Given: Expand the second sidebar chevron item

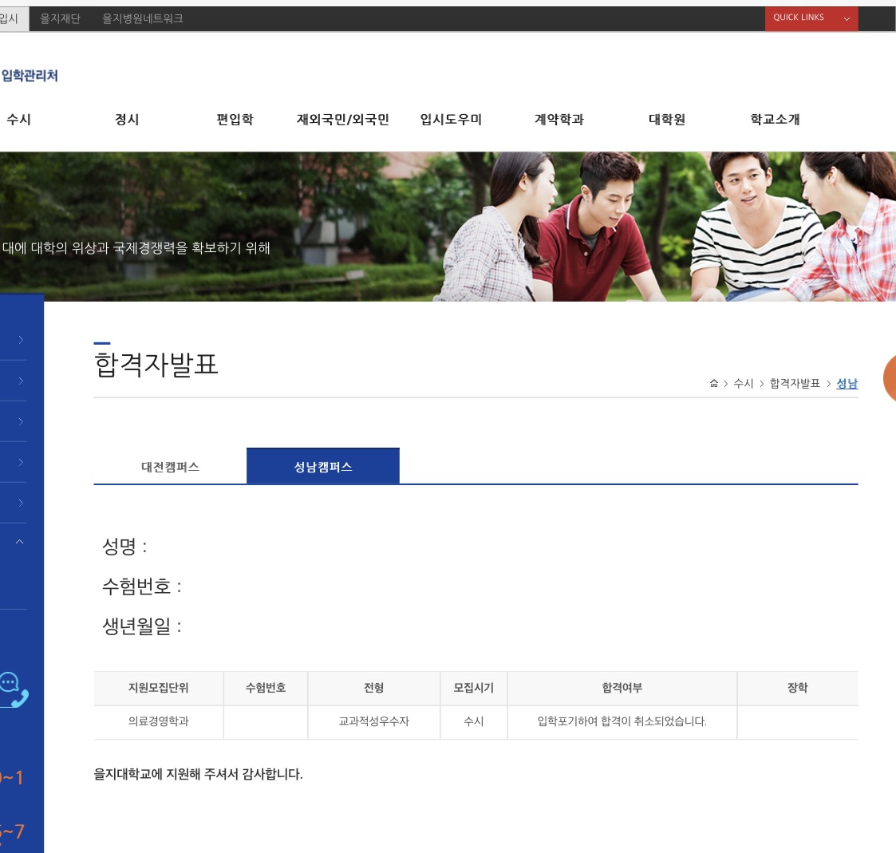Looking at the screenshot, I should point(21,381).
